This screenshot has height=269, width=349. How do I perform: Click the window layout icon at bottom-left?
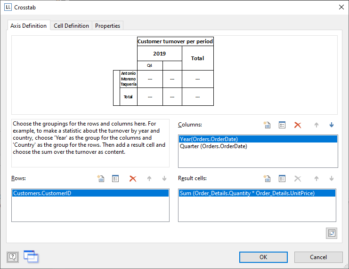(31, 256)
